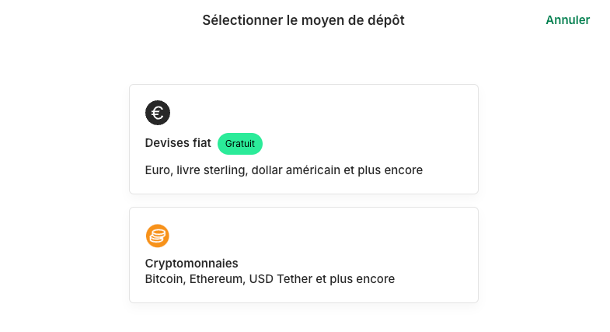Click the Sélectionner le moyen de dépôt title

(303, 20)
